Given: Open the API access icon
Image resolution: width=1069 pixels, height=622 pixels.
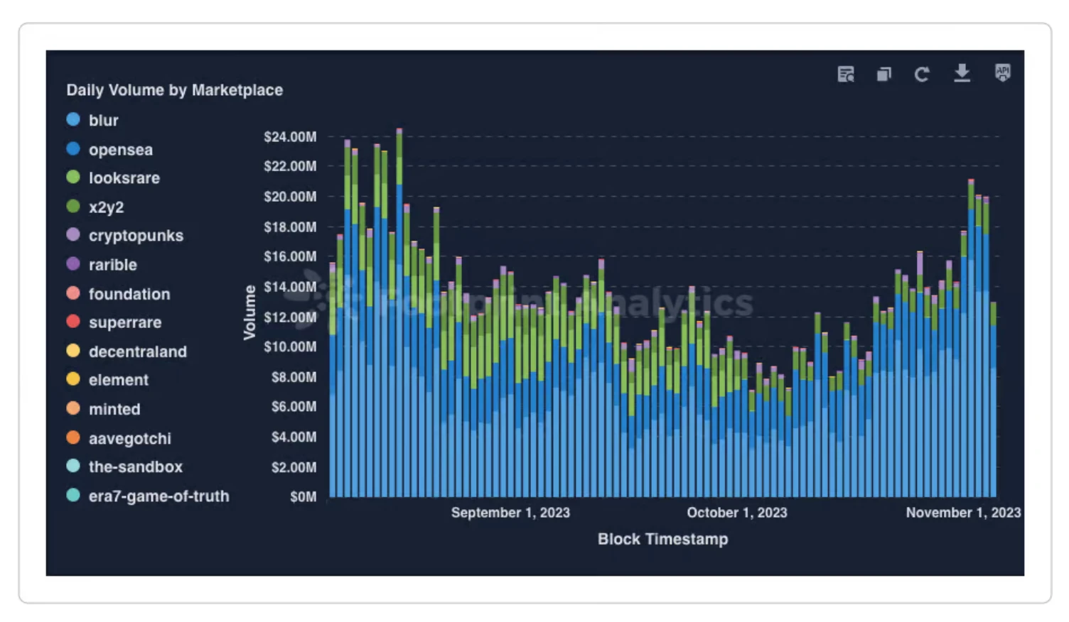Looking at the screenshot, I should click(1002, 72).
